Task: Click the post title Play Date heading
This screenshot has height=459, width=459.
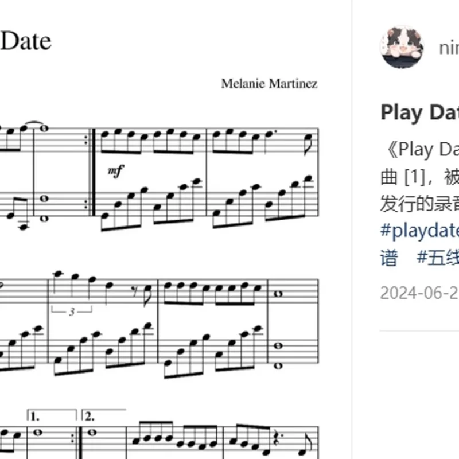Action: coord(419,112)
